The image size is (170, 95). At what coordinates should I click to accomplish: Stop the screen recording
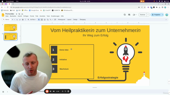tap(47, 91)
